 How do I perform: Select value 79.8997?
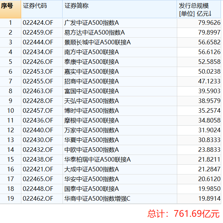[199, 32]
